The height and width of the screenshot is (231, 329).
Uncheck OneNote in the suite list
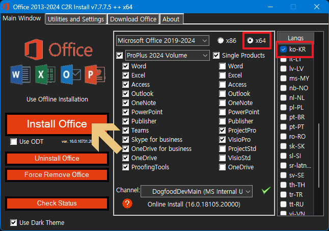point(125,102)
